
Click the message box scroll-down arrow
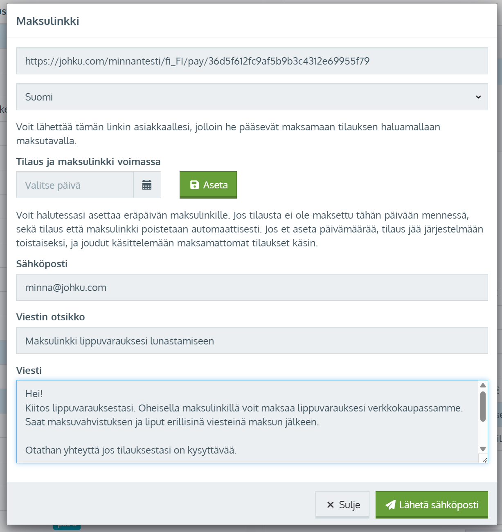tap(483, 449)
